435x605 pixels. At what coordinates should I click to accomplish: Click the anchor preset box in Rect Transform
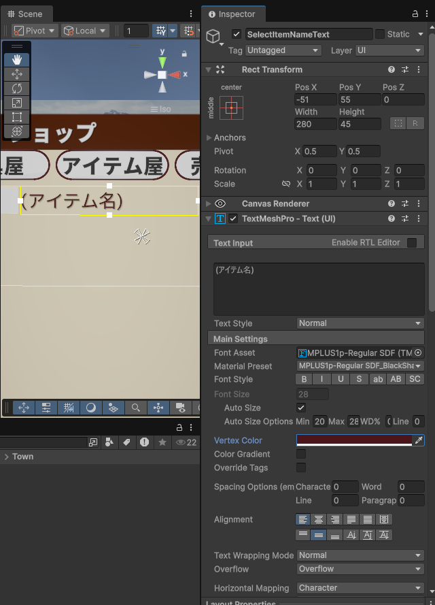[x=231, y=108]
